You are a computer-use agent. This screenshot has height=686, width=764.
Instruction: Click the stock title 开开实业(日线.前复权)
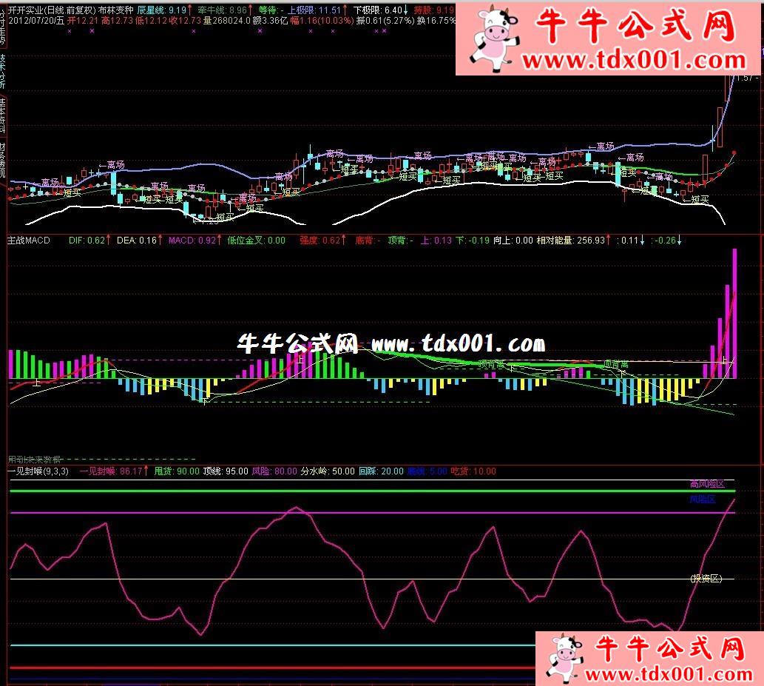(50, 10)
